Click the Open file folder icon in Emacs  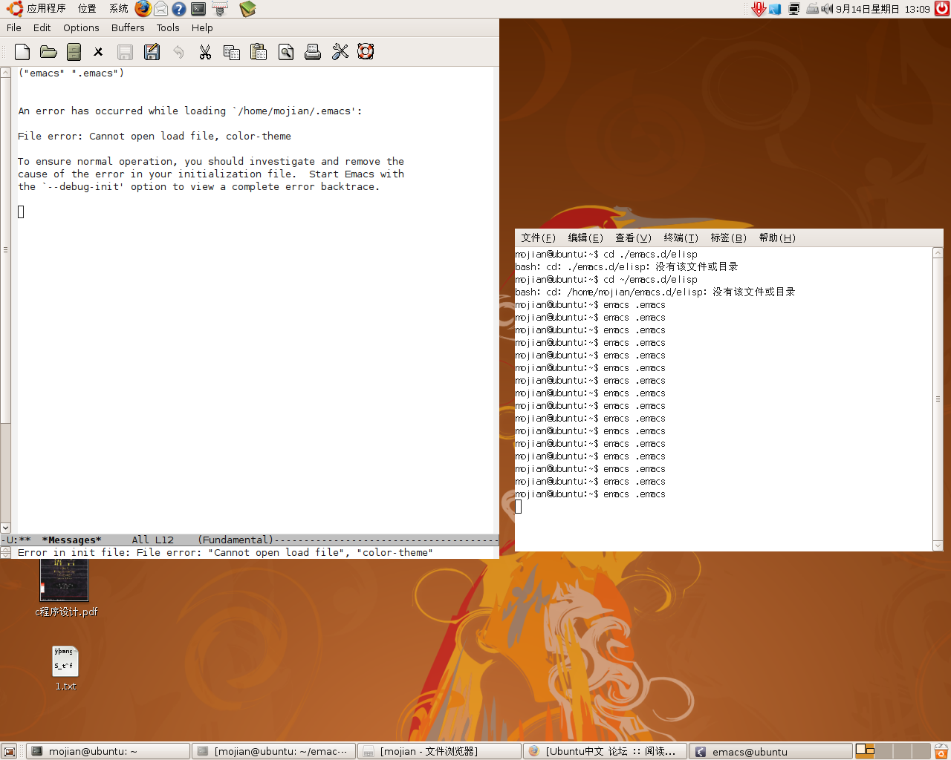click(x=48, y=52)
